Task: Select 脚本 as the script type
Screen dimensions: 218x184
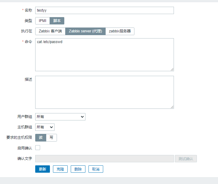Action: [57, 21]
